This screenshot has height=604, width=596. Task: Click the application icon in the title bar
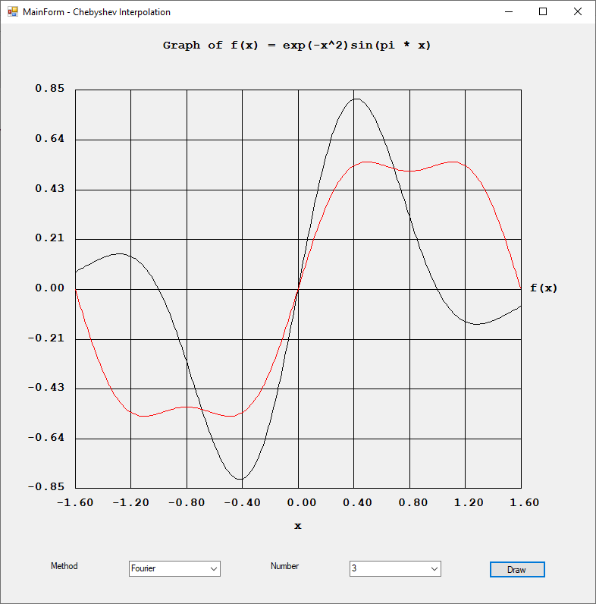coord(12,12)
